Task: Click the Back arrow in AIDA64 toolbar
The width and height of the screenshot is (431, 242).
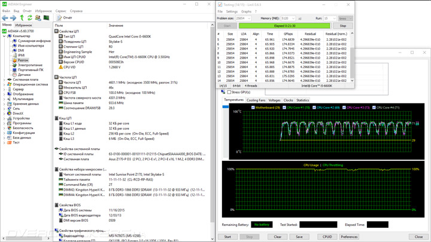Action: click(5, 18)
